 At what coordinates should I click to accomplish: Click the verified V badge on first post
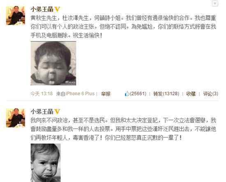57,9
